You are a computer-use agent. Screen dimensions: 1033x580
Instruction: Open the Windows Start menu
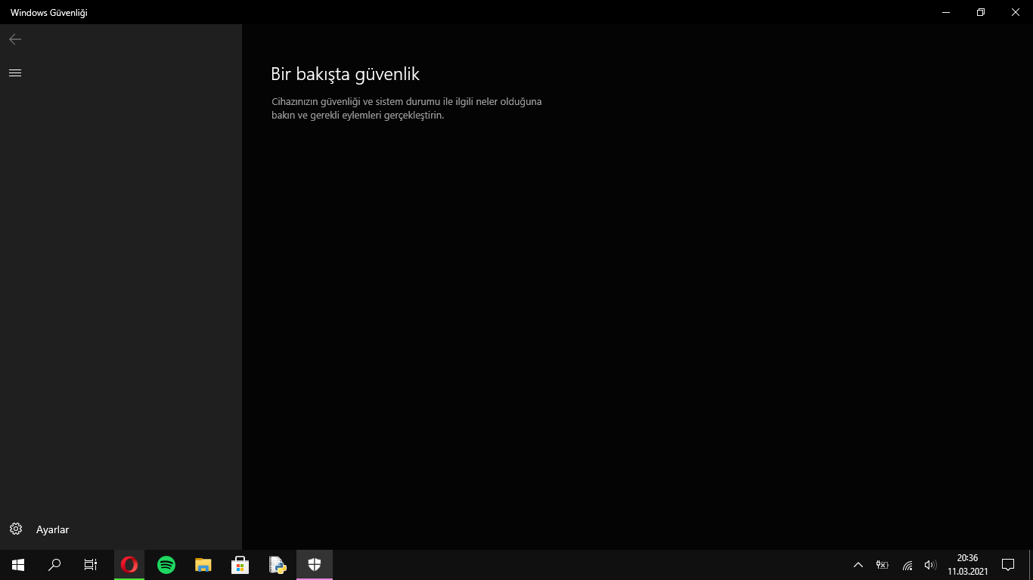[x=18, y=565]
